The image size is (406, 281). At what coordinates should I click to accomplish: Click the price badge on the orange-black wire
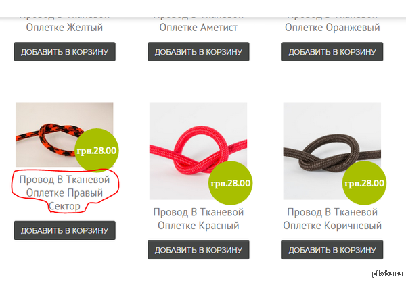(x=97, y=150)
